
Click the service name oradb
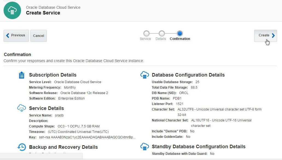pyautogui.click(x=59, y=115)
